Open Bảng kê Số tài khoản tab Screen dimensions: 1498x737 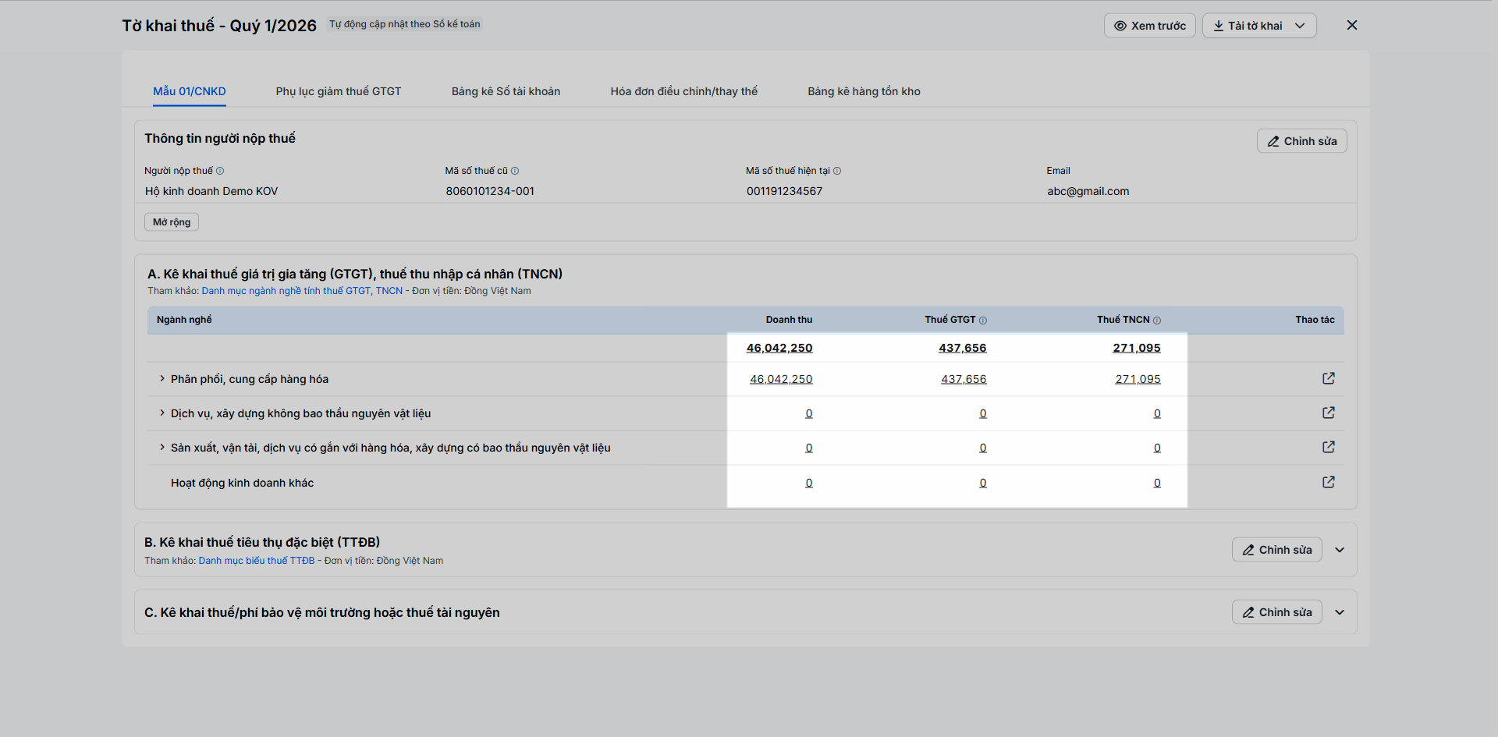tap(506, 91)
